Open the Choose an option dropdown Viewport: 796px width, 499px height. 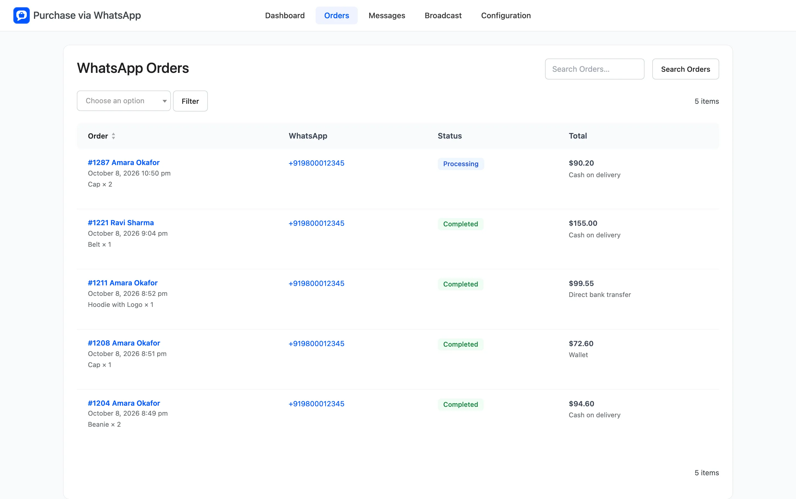124,101
